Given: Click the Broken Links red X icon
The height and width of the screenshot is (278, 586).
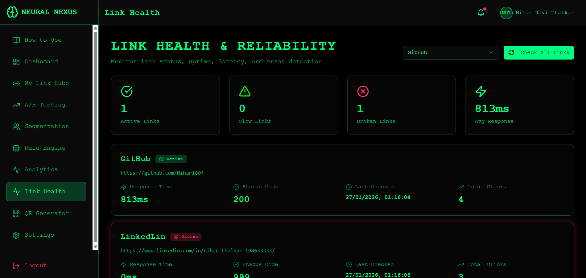Looking at the screenshot, I should (363, 91).
